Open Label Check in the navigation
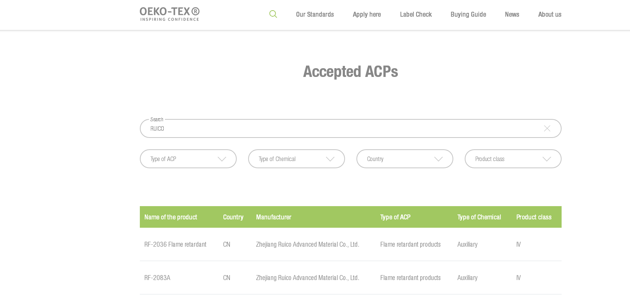 tap(416, 14)
